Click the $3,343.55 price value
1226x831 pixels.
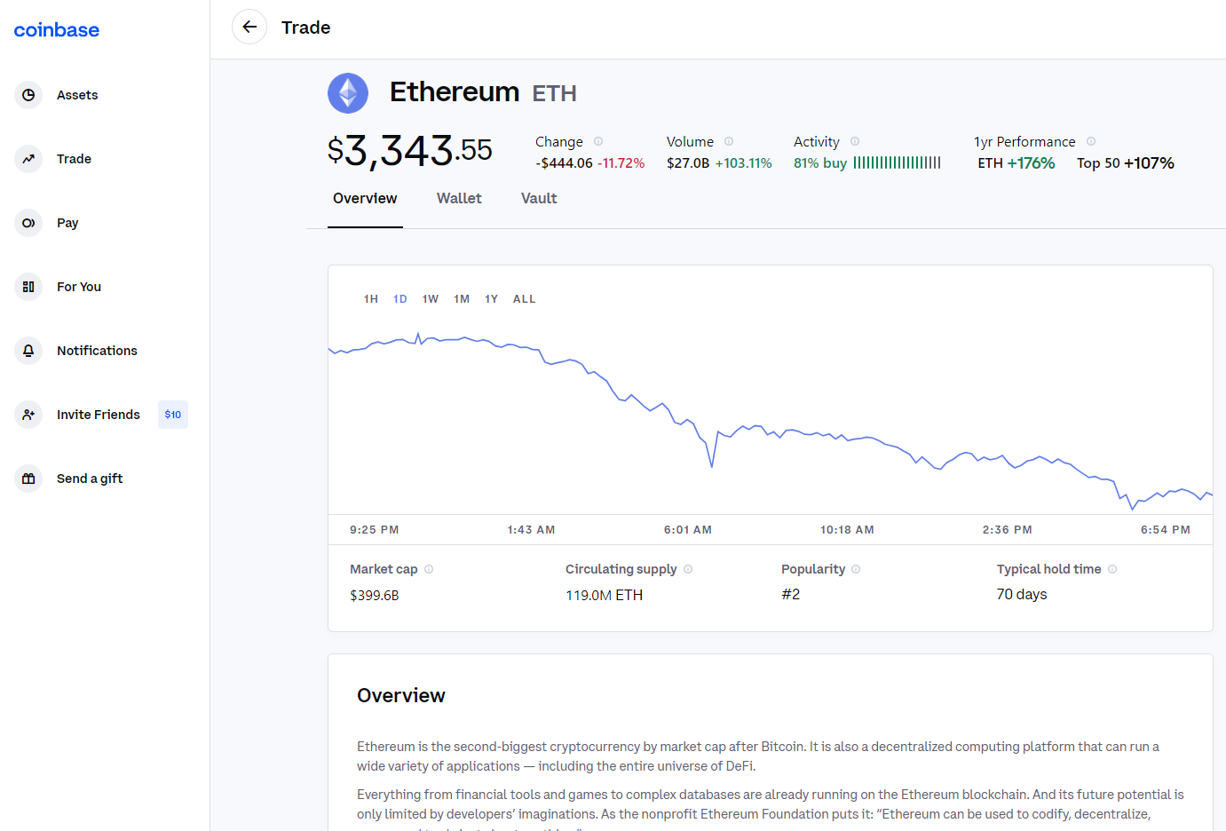pos(410,150)
